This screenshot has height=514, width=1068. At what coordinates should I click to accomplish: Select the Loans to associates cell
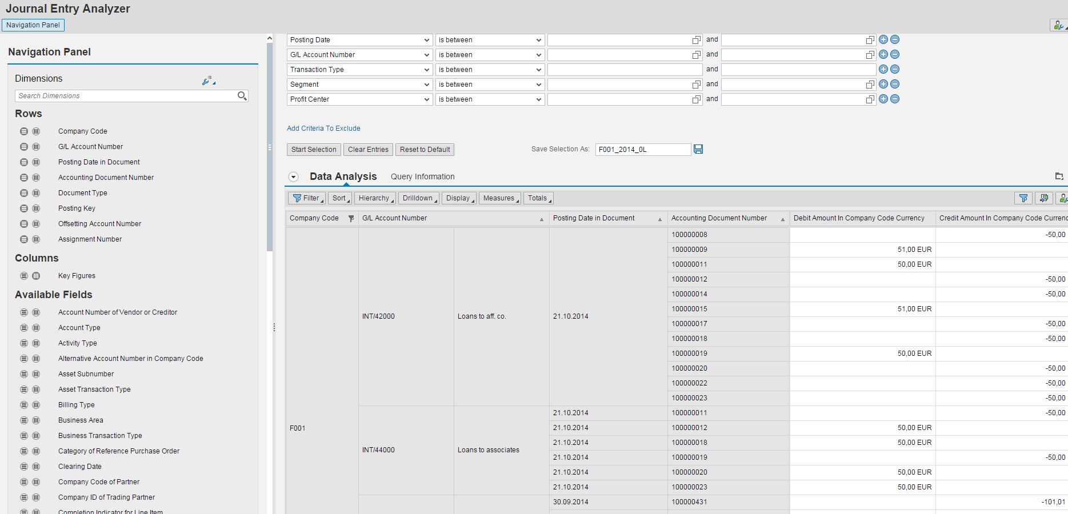502,450
